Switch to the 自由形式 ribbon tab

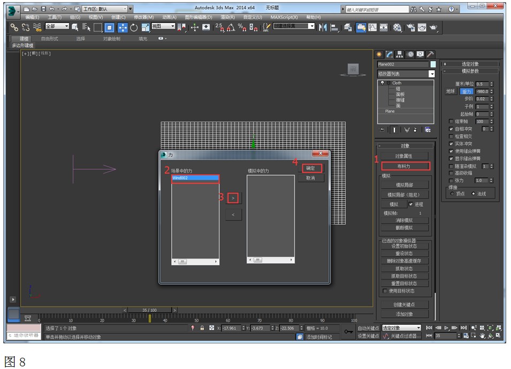point(50,38)
